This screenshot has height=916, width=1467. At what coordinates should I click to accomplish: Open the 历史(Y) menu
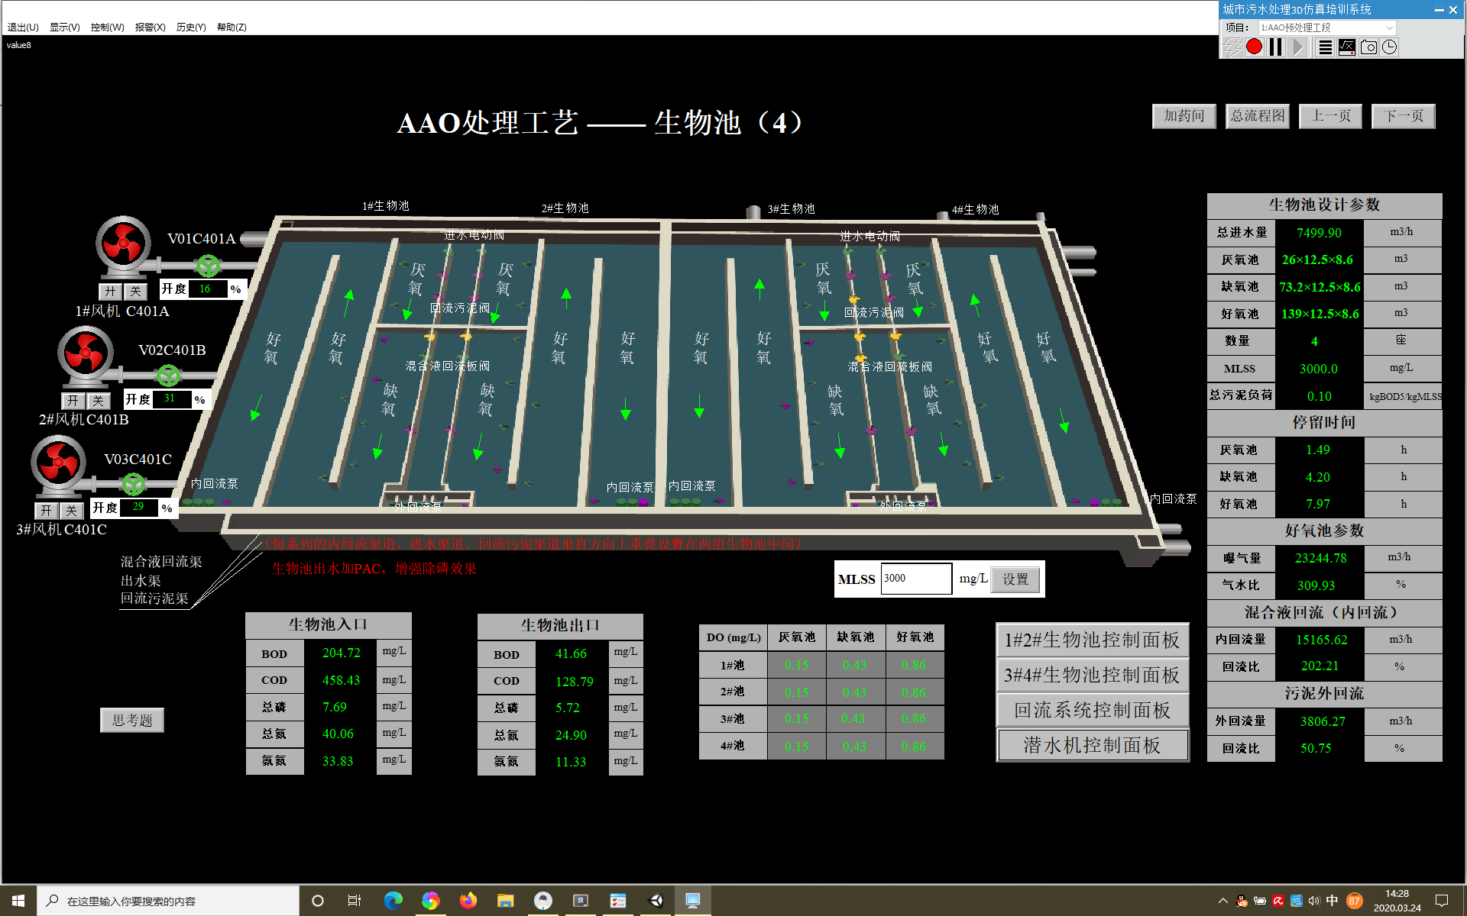(x=191, y=27)
